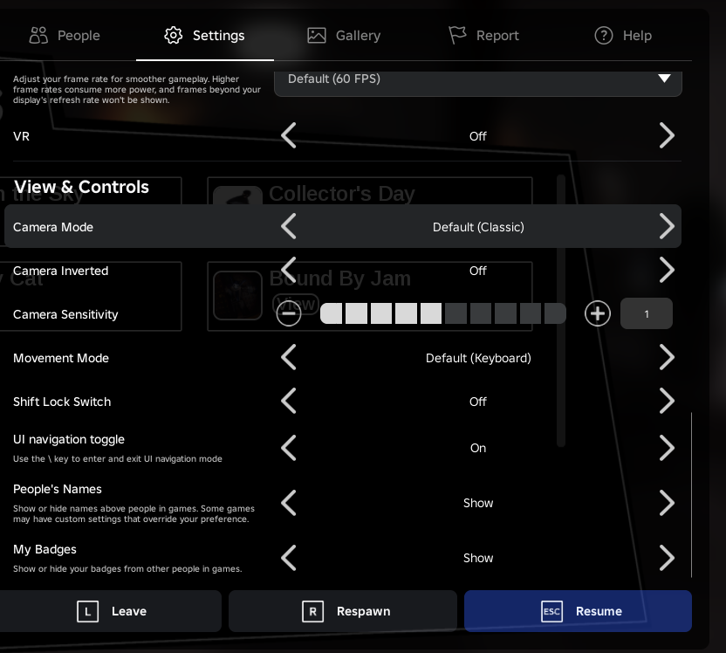Click the VR Off value
Viewport: 726px width, 653px height.
(x=478, y=136)
